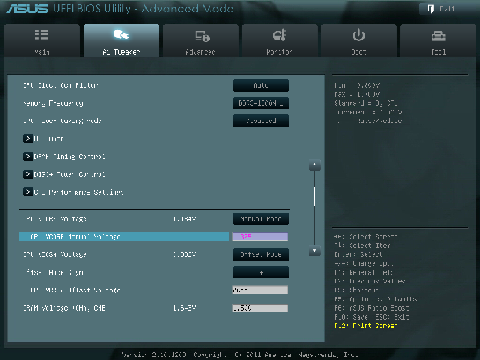Select the Tool printer icon

[438, 36]
